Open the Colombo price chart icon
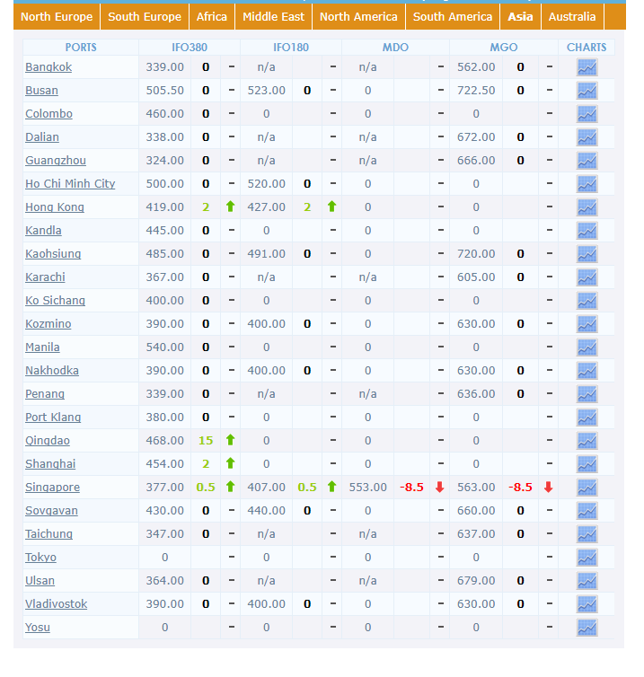Screen dimensions: 644x677 pyautogui.click(x=587, y=114)
